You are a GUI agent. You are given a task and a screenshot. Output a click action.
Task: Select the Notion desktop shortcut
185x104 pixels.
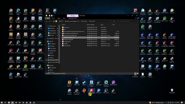click(x=150, y=27)
